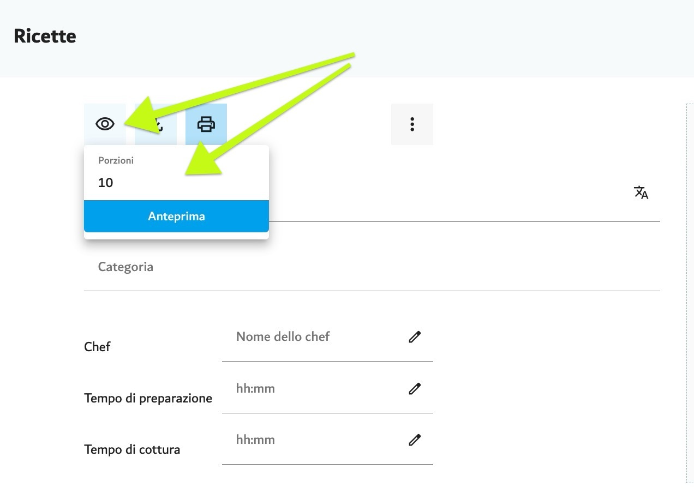Click the translate language icon

click(641, 193)
